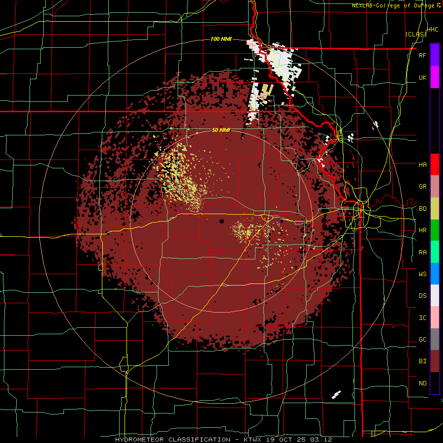Screen dimensions: 443x443
Task: Click the BI legend label
Action: pos(422,361)
